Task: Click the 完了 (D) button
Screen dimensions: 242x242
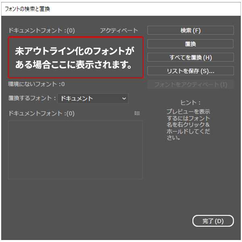Action: pos(213,221)
